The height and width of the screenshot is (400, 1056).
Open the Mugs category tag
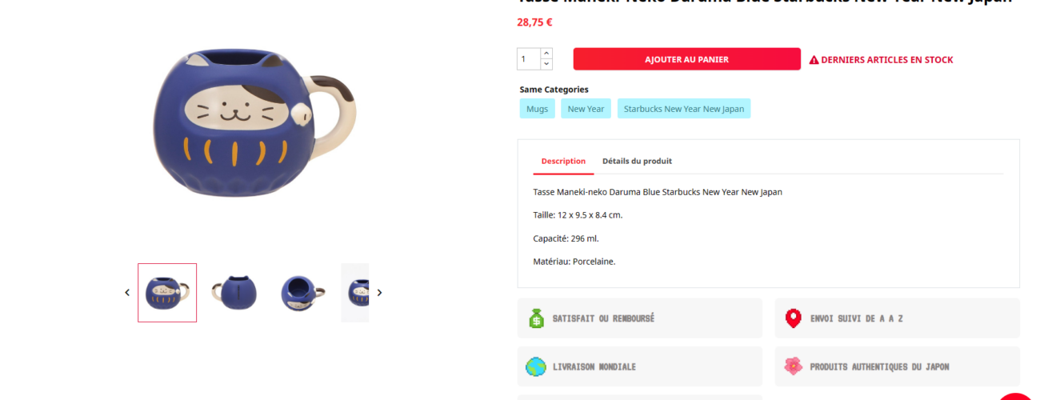(537, 109)
